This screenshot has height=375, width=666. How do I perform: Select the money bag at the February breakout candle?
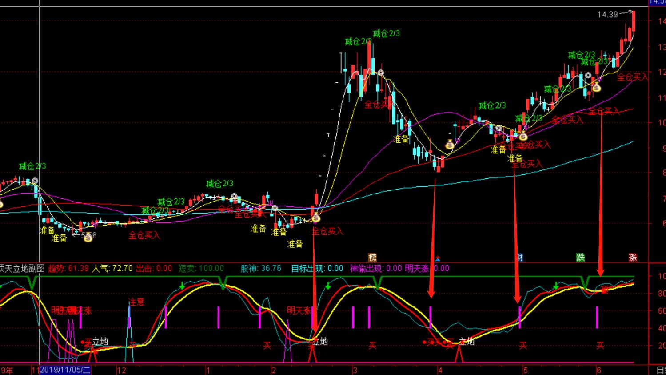316,218
